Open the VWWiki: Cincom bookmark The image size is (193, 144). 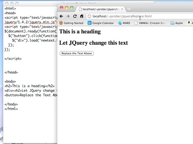pyautogui.click(x=150, y=23)
